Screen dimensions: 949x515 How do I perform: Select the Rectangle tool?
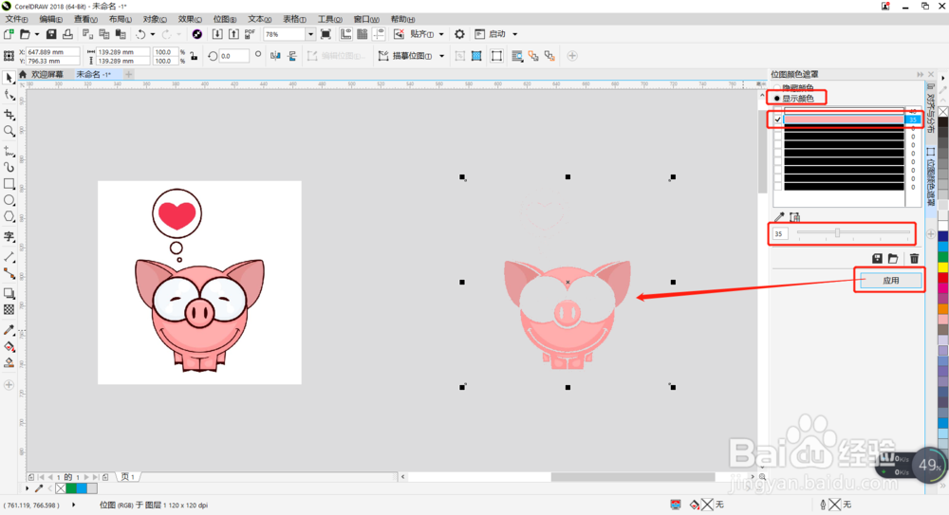point(9,183)
